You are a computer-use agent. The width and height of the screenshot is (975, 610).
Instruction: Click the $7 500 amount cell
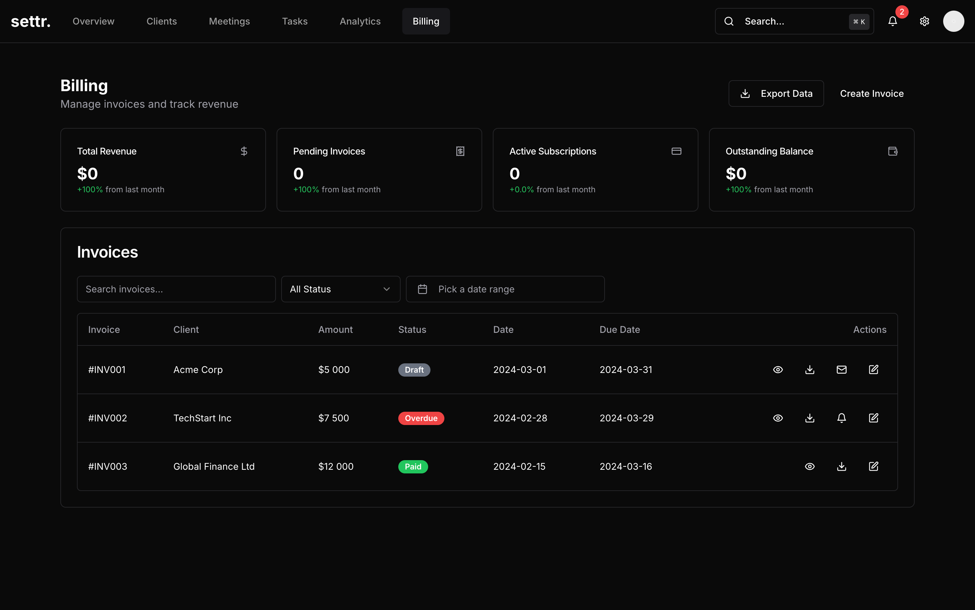pyautogui.click(x=333, y=418)
